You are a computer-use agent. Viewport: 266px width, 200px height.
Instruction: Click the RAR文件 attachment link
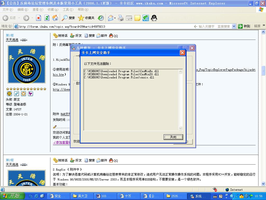pos(65,114)
